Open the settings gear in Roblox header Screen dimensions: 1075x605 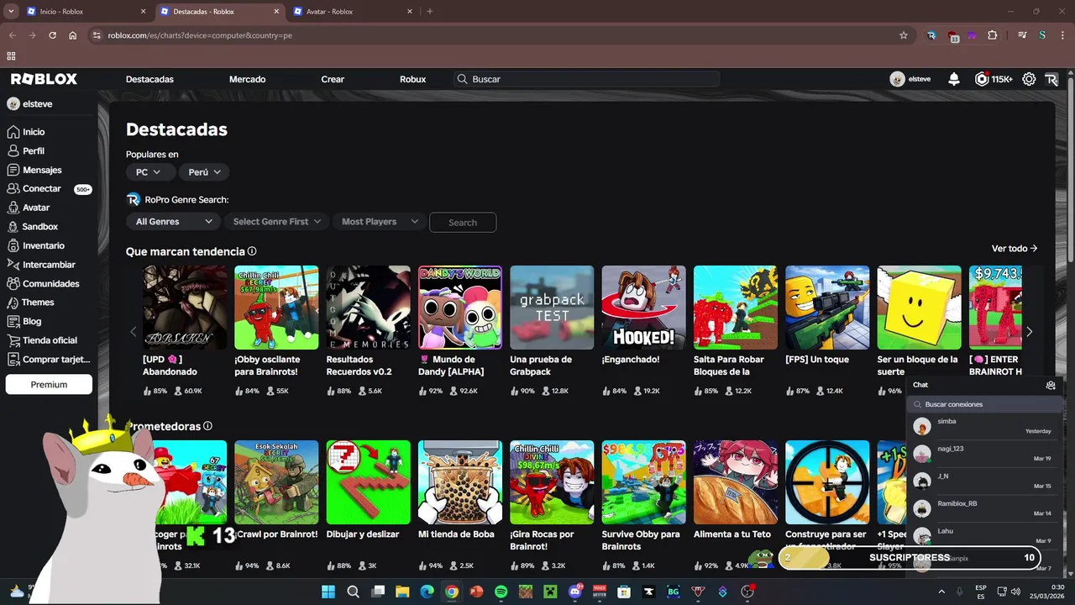click(1029, 79)
